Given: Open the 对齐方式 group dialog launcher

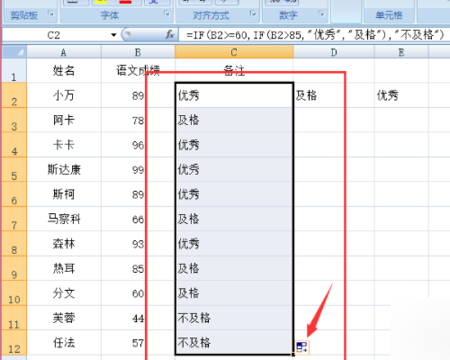Looking at the screenshot, I should tap(253, 13).
